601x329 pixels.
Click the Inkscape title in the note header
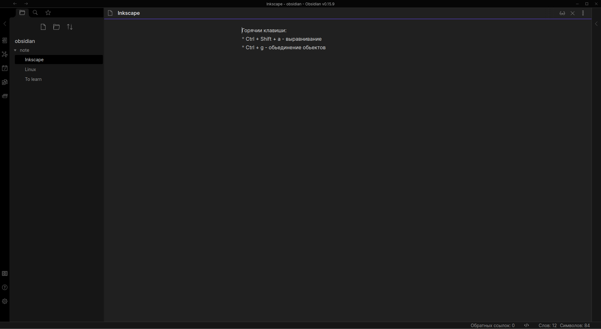(x=129, y=13)
